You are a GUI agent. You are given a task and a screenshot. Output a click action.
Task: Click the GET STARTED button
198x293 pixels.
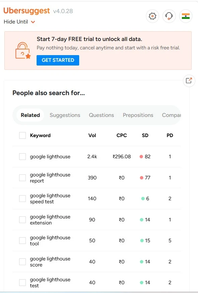pyautogui.click(x=58, y=60)
